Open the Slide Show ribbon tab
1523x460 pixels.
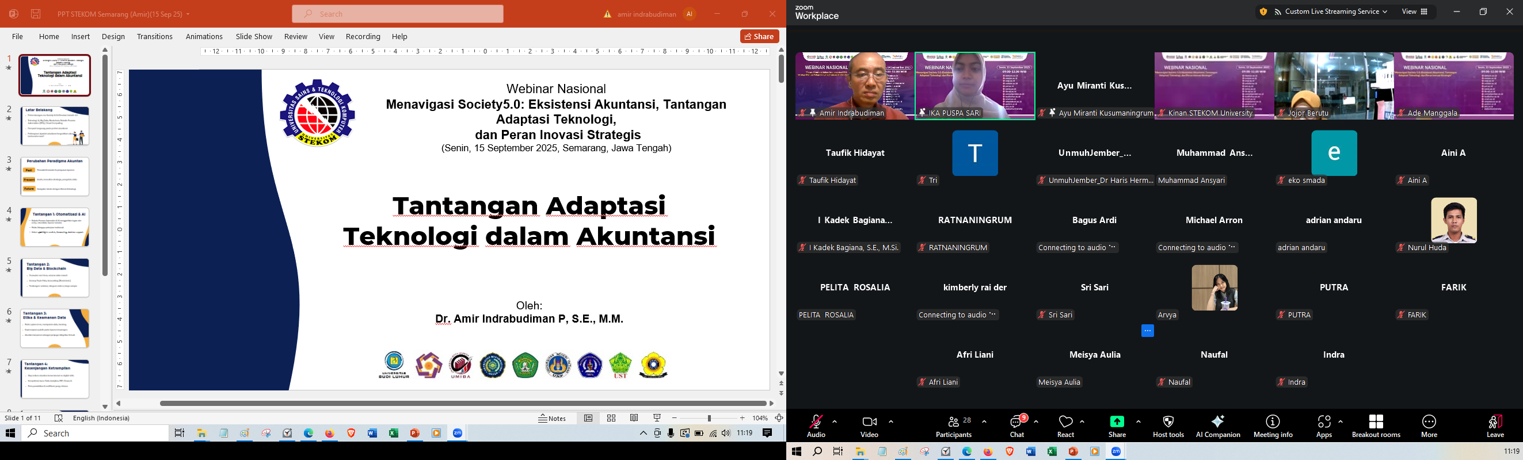point(254,37)
